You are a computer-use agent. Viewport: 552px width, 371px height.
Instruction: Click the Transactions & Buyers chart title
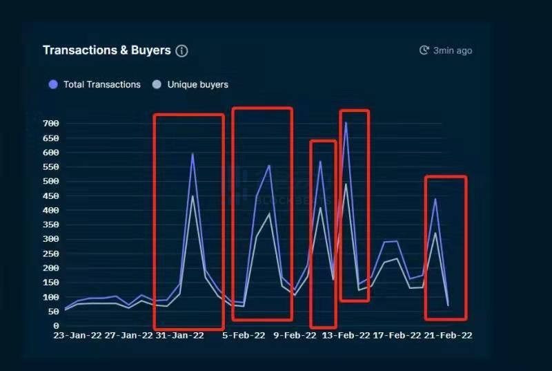click(107, 50)
